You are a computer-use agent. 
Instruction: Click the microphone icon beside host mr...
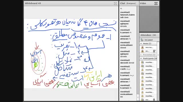click(154, 51)
